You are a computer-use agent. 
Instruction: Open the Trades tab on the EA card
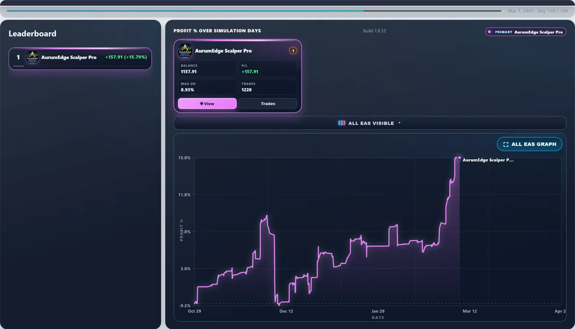[268, 104]
